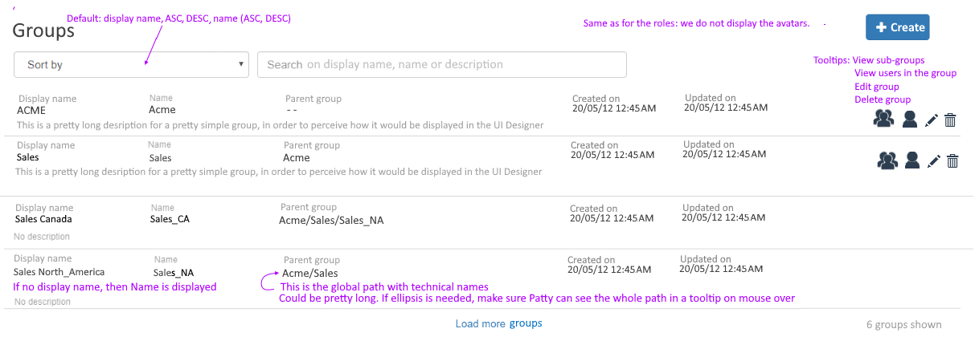Edit the Sales group with pencil icon
The image size is (979, 341).
[x=934, y=161]
